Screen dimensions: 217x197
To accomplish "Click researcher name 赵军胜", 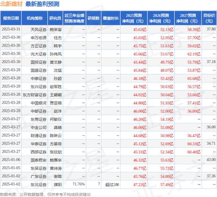I will point(56,87).
